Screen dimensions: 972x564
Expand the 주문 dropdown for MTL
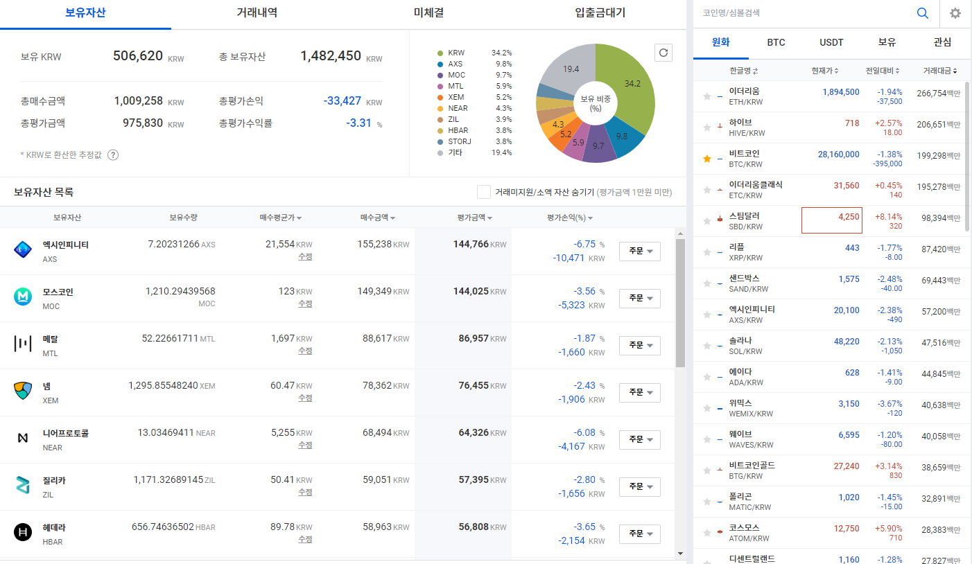(640, 346)
